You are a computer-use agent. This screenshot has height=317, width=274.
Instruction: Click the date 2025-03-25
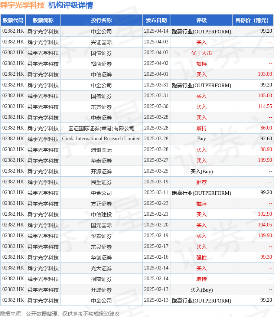coord(156,171)
